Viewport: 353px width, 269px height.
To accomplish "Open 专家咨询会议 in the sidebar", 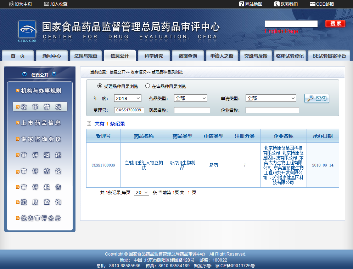I will click(41, 139).
